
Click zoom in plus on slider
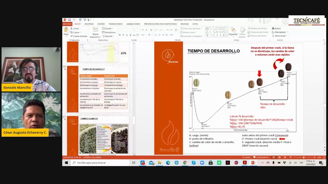(x=315, y=157)
